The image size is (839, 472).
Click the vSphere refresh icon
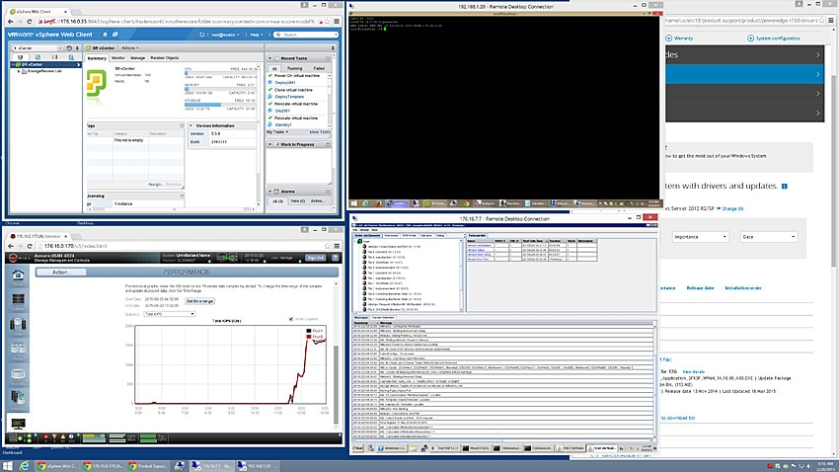tap(201, 35)
